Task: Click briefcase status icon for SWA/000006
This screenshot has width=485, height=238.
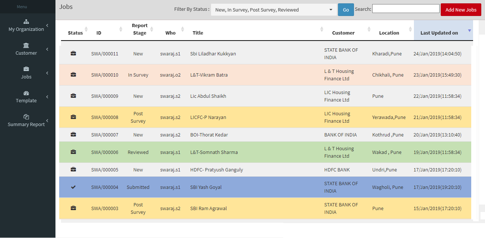Action: pyautogui.click(x=73, y=152)
